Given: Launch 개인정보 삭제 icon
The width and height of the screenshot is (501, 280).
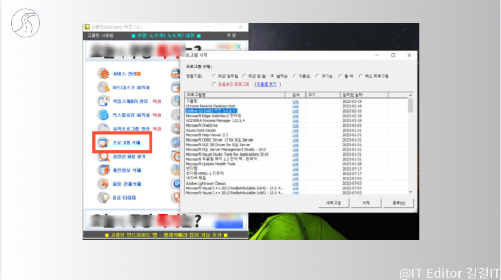Looking at the screenshot, I should click(x=104, y=170).
